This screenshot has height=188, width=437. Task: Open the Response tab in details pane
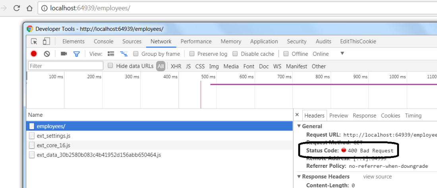tap(364, 116)
